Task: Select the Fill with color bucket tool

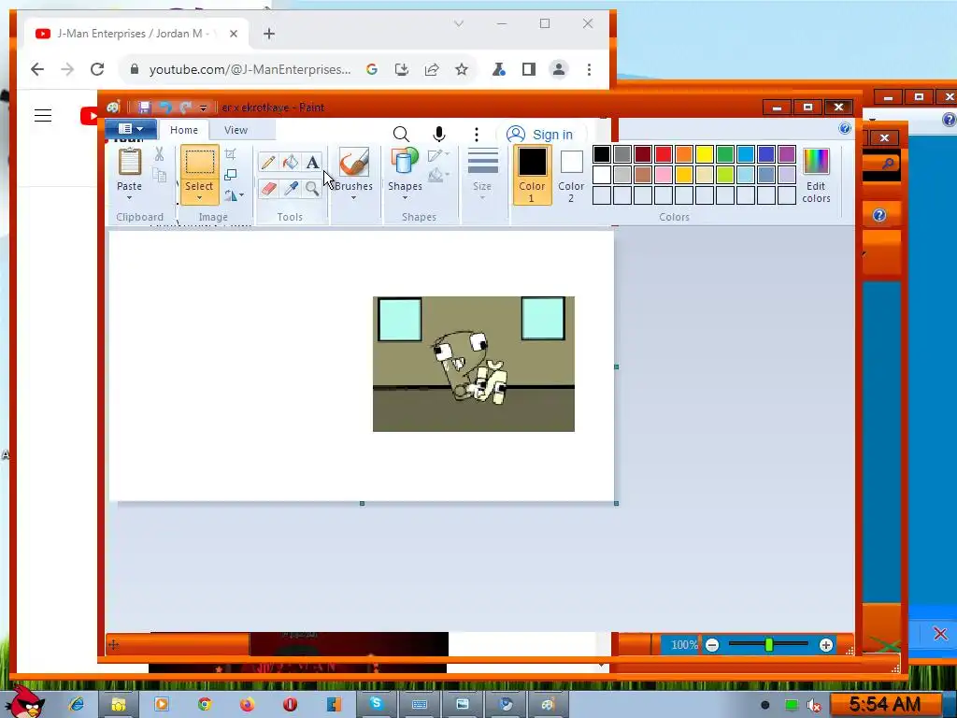Action: tap(291, 162)
